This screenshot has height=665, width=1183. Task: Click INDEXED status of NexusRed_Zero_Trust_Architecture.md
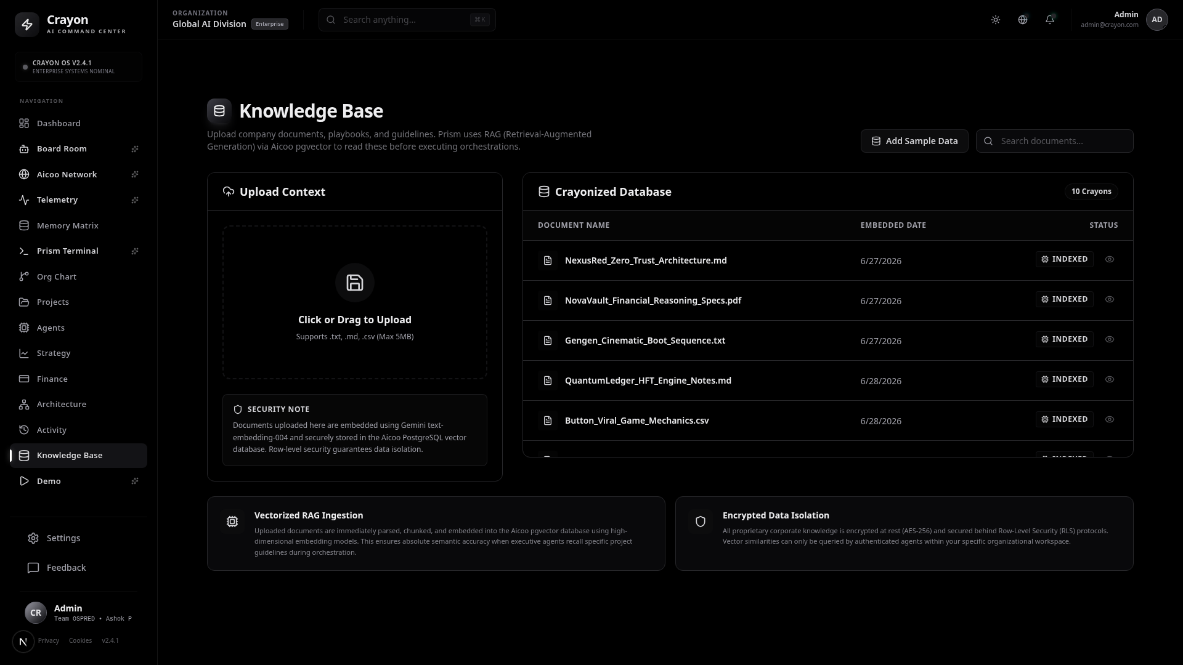[1065, 259]
